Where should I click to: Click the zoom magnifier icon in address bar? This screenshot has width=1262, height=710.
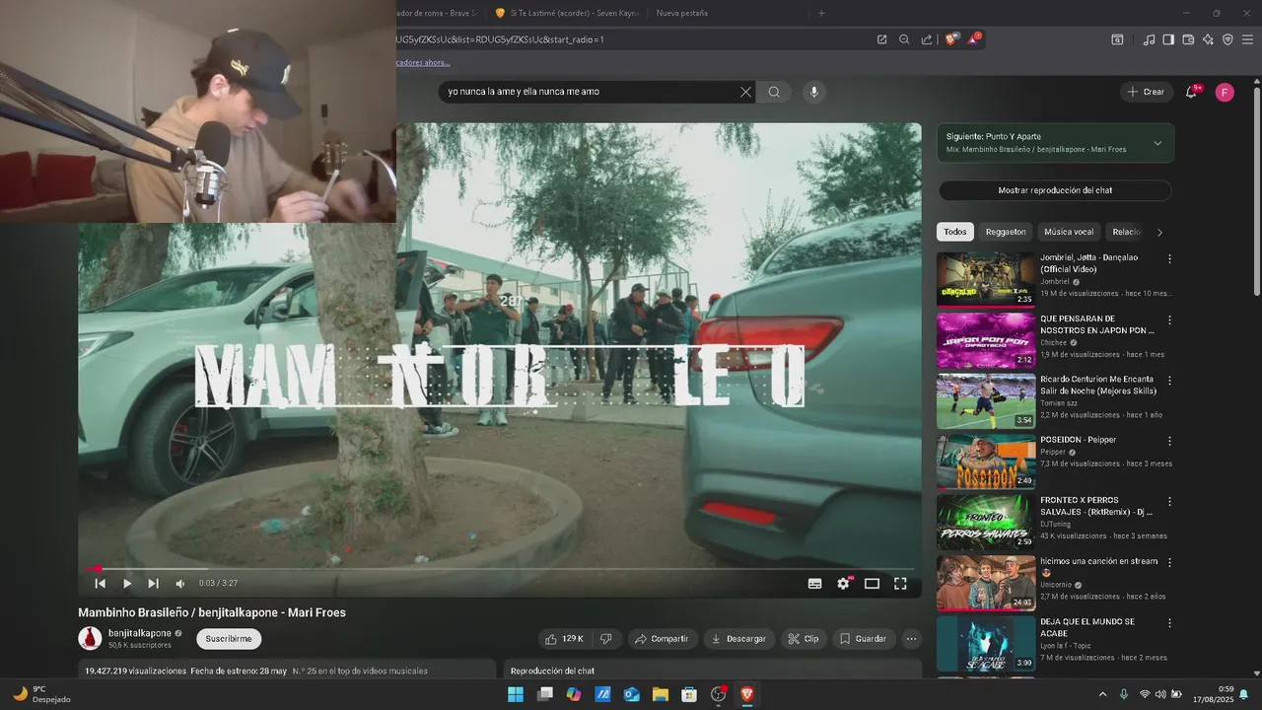(904, 39)
